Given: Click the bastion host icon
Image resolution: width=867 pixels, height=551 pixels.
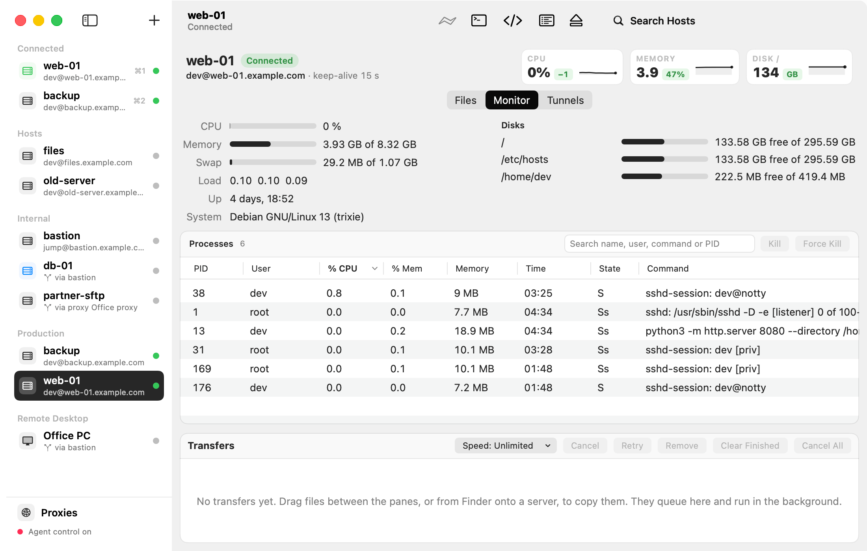Looking at the screenshot, I should [x=28, y=241].
